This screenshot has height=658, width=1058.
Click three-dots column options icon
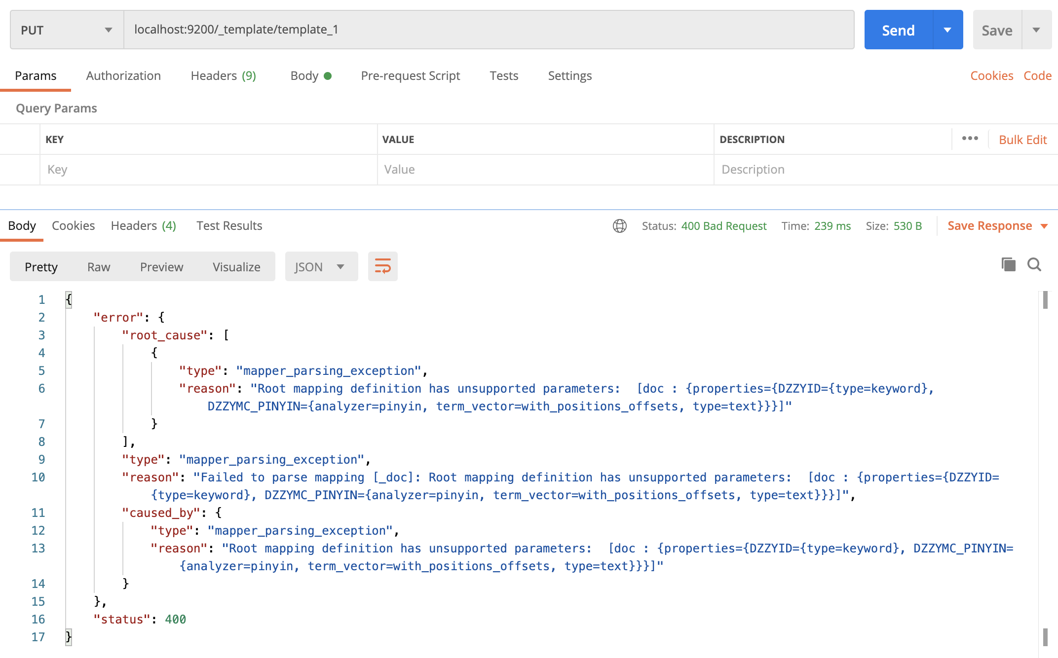[970, 139]
